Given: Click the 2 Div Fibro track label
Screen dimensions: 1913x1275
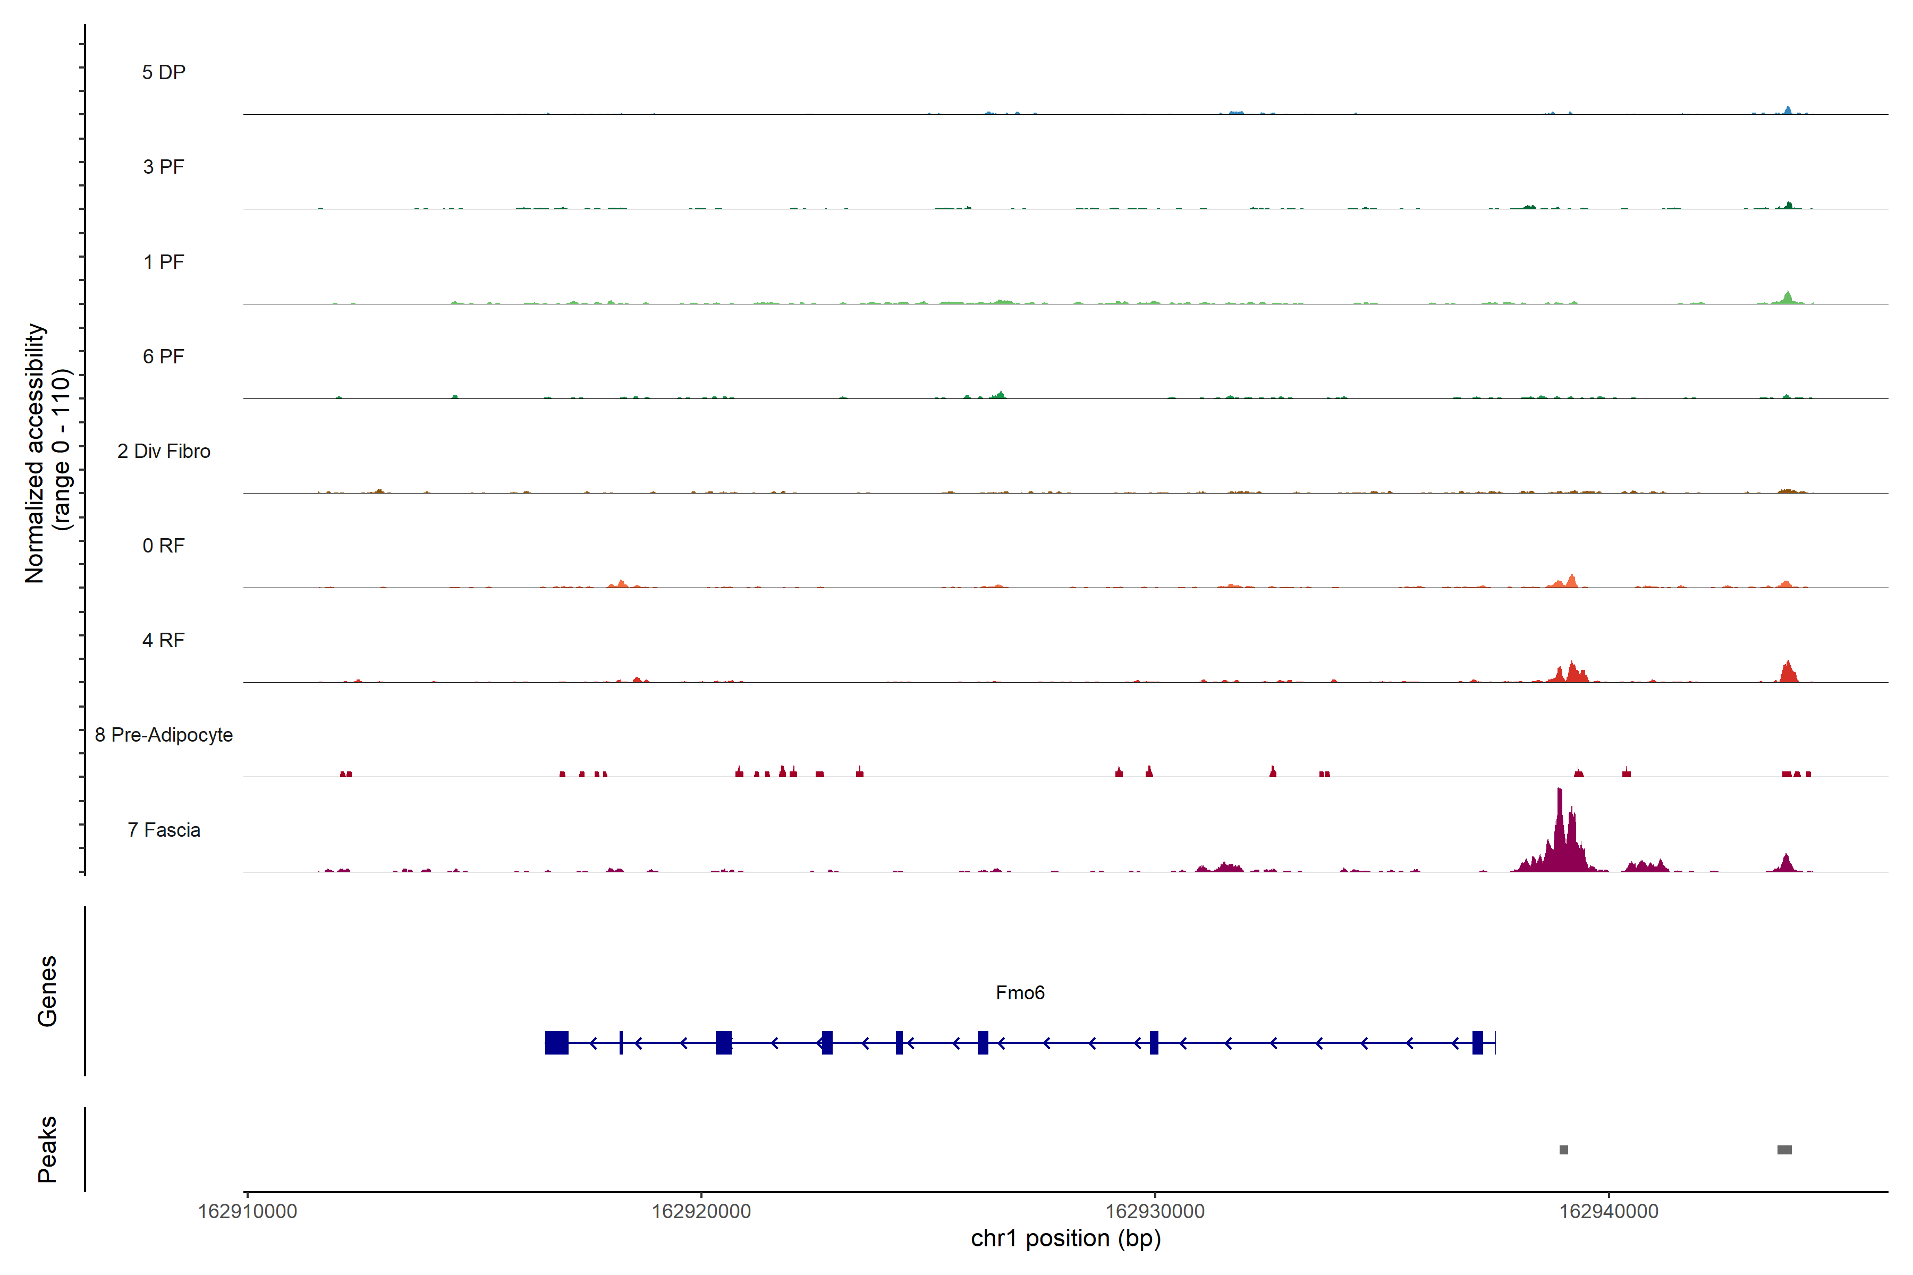Looking at the screenshot, I should [164, 451].
